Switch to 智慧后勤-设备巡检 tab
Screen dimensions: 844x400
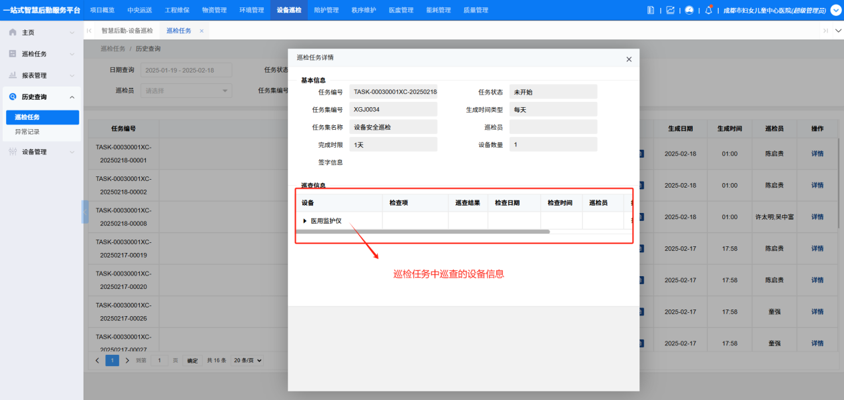coord(127,31)
